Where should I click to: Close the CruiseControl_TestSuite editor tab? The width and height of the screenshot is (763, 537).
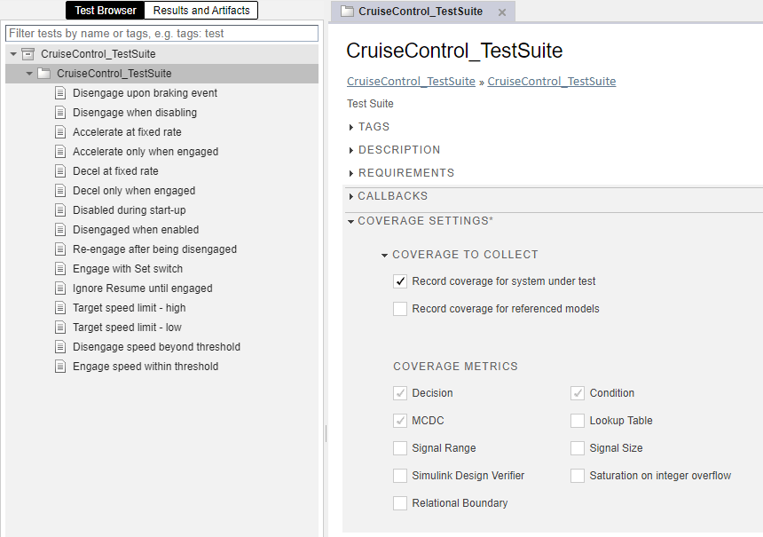(x=502, y=12)
